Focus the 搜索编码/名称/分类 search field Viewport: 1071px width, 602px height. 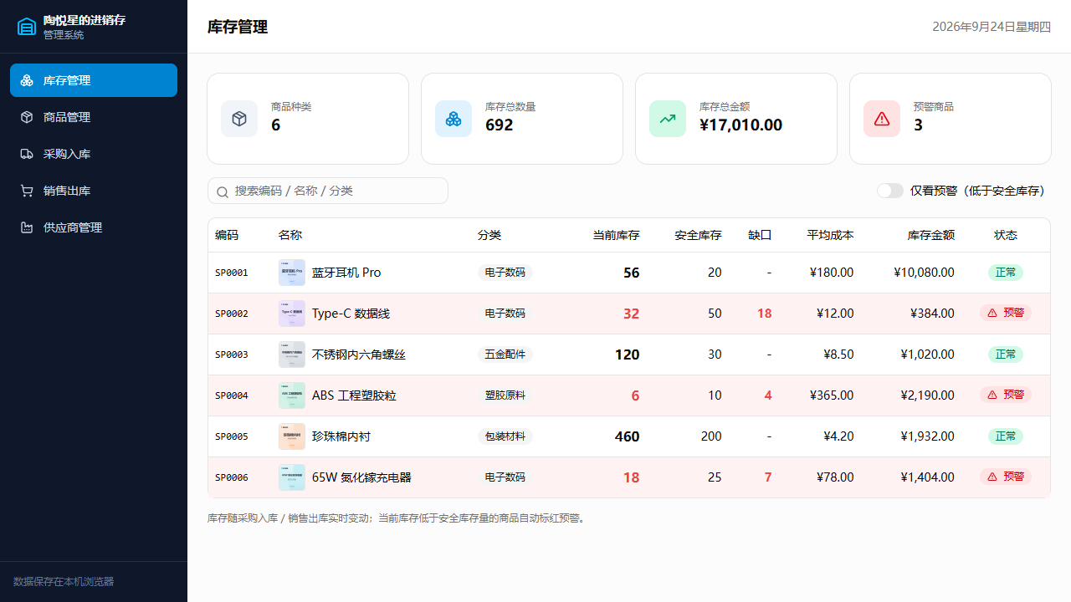click(328, 191)
